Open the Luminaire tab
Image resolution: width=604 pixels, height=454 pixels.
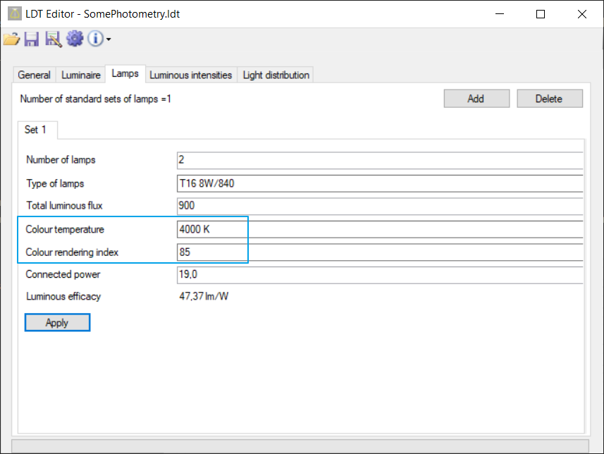(x=80, y=74)
